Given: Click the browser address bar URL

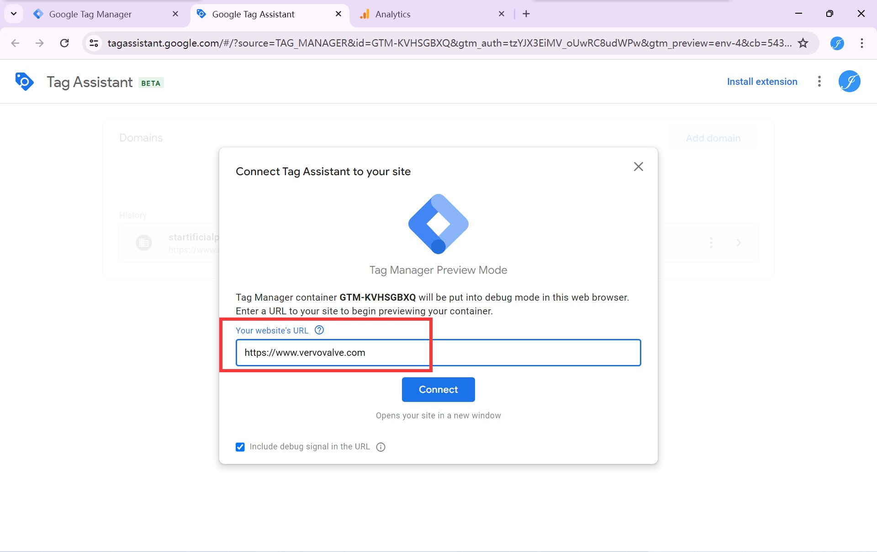Looking at the screenshot, I should (x=449, y=43).
